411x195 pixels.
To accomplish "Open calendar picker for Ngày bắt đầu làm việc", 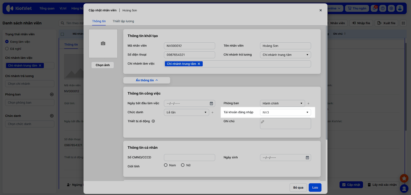I will point(211,103).
